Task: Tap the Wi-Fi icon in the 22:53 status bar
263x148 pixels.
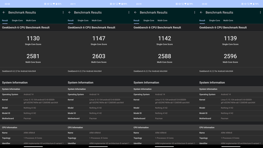Action: [54, 4]
